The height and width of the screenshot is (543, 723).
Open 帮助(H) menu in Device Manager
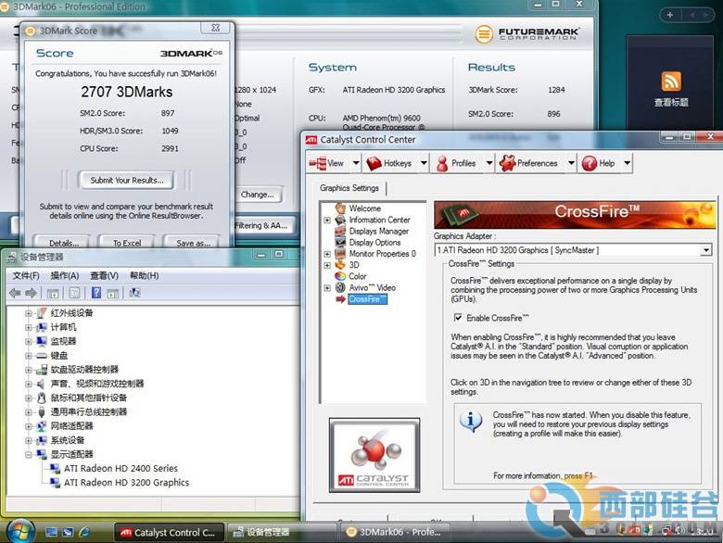coord(144,275)
